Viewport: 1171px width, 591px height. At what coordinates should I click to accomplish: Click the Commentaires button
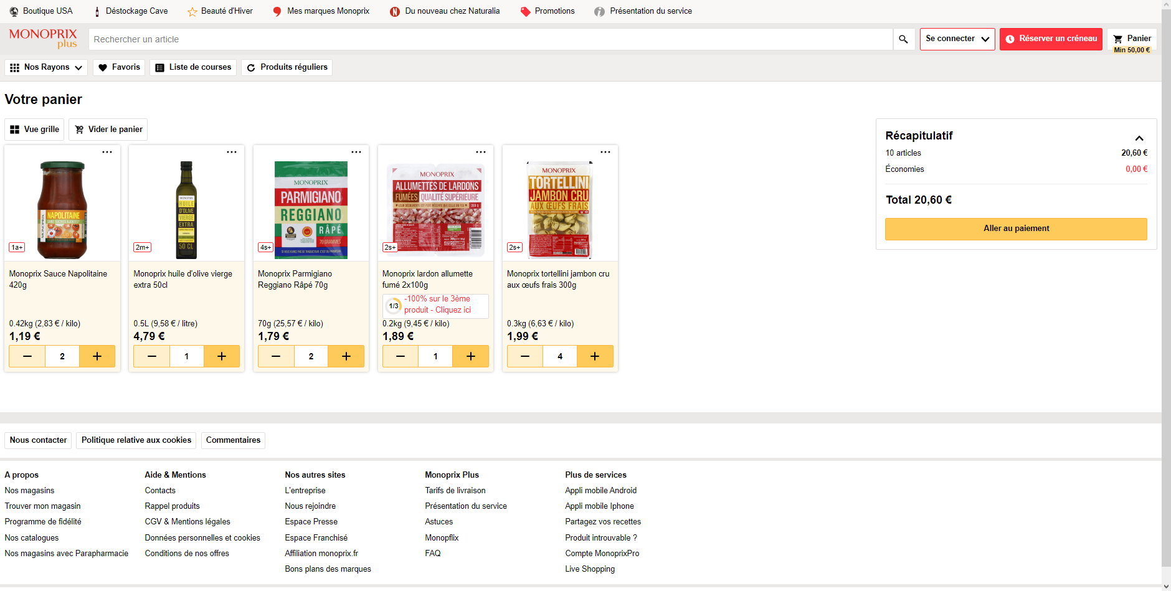pyautogui.click(x=234, y=440)
